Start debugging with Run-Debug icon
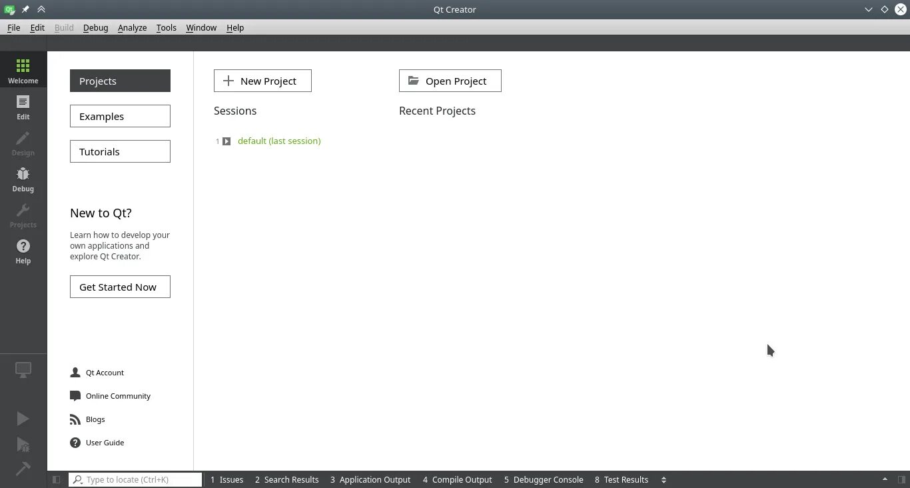Viewport: 910px width, 488px height. [x=23, y=445]
